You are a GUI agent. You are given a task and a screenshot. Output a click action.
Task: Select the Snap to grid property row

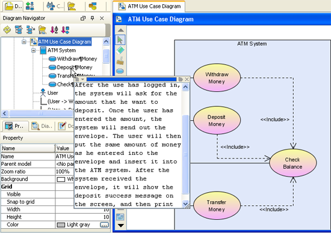pos(37,202)
